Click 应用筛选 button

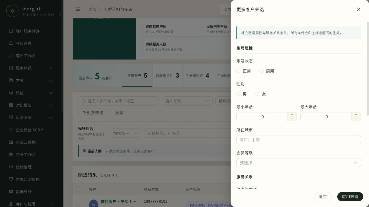point(350,197)
